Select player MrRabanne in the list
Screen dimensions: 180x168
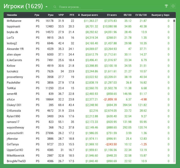pos(14,21)
